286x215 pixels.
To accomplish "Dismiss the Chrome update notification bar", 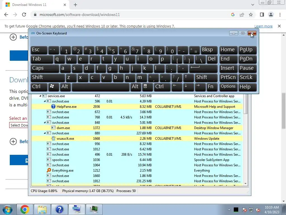I will pos(279,26).
